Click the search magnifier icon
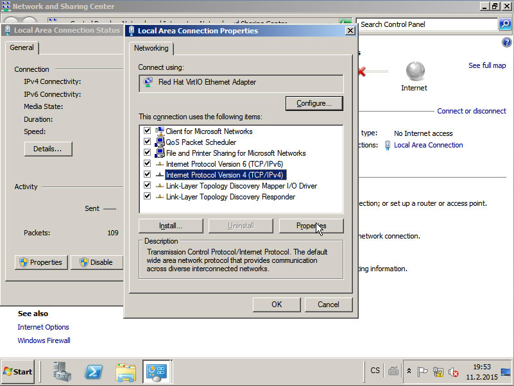The height and width of the screenshot is (386, 514). (x=505, y=24)
